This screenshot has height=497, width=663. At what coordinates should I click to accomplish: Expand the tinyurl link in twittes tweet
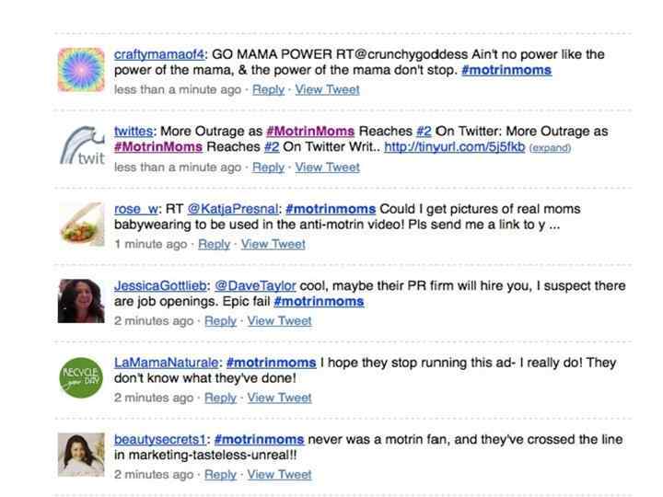point(550,148)
